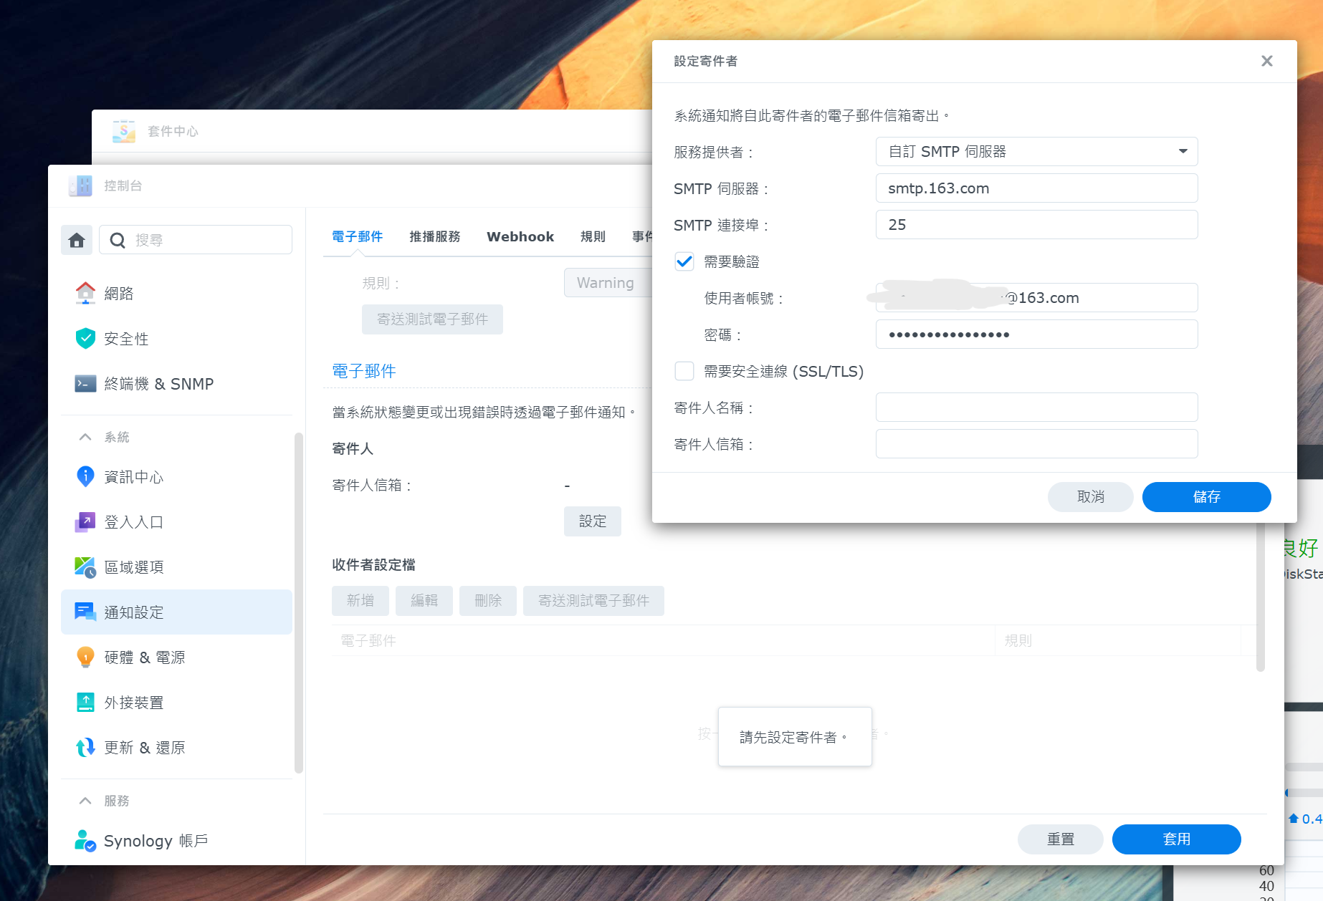
Task: Select the 登入入口 sidebar icon
Action: 135,522
